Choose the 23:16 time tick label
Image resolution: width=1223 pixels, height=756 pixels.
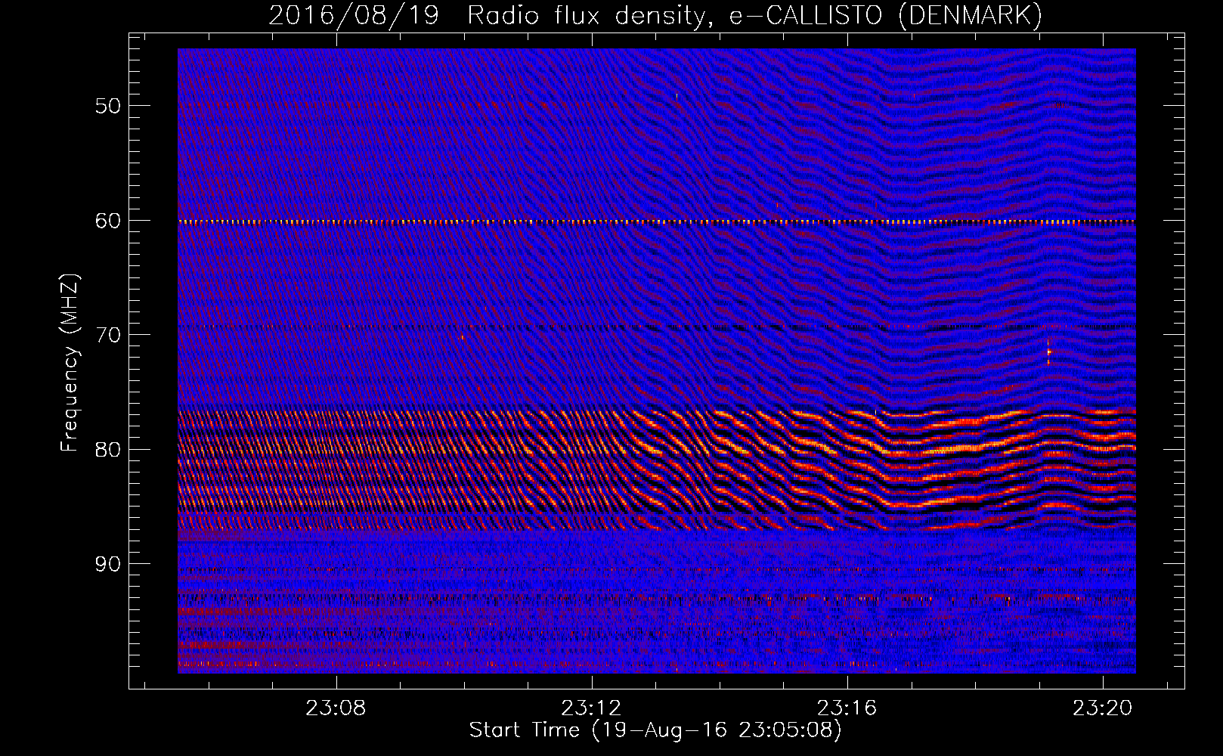tap(847, 708)
